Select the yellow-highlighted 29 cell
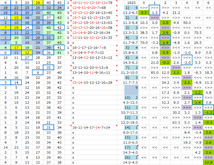The width and height of the screenshot is (214, 165). click(x=38, y=2)
